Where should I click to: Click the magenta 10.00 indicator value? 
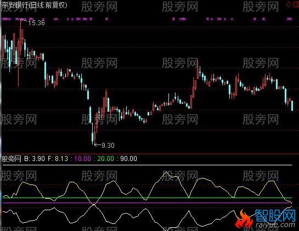(x=82, y=159)
